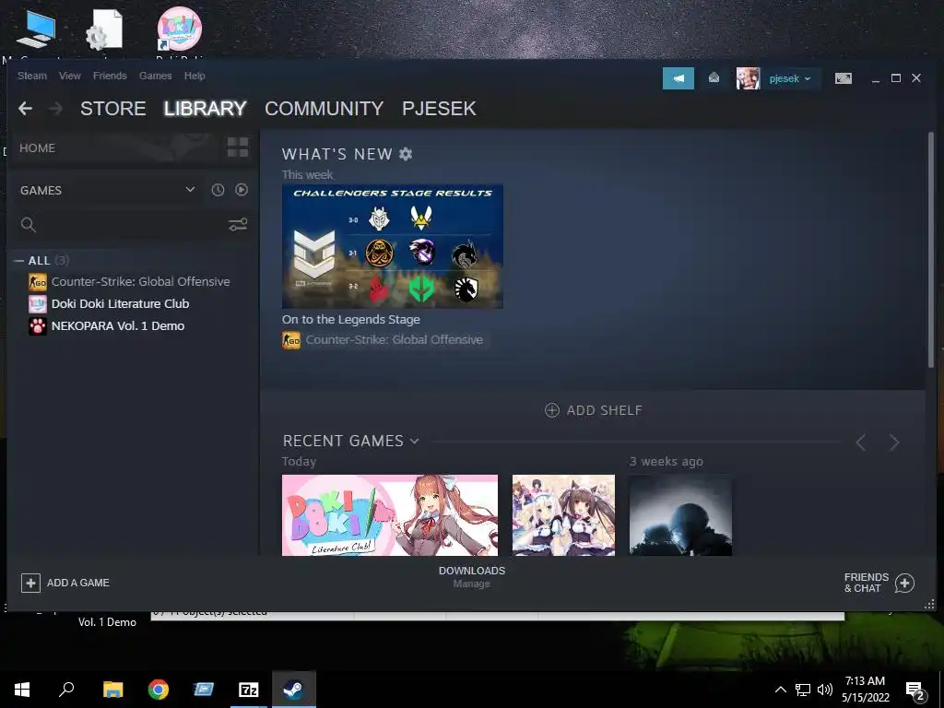This screenshot has height=708, width=944.
Task: Go to the COMMUNITY tab
Action: point(324,109)
